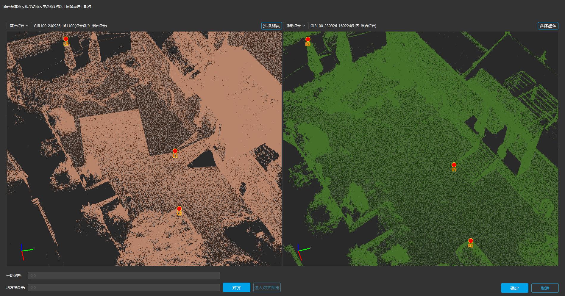The height and width of the screenshot is (296, 565).
Task: Click 选择颜色 for the floating point cloud
Action: [x=548, y=26]
